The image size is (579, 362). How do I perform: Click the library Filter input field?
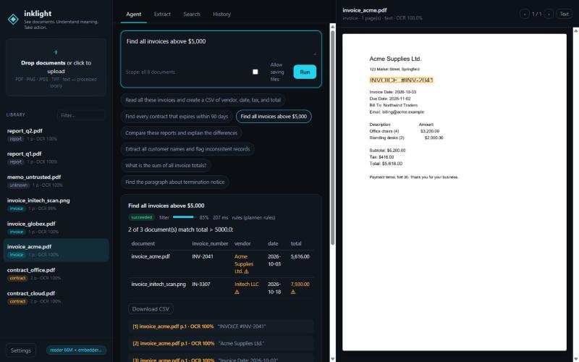click(81, 115)
